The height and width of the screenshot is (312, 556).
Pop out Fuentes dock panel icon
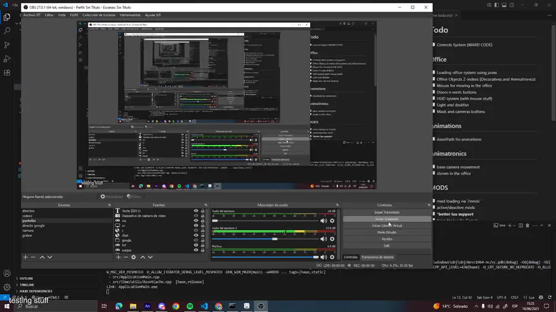[x=206, y=205]
